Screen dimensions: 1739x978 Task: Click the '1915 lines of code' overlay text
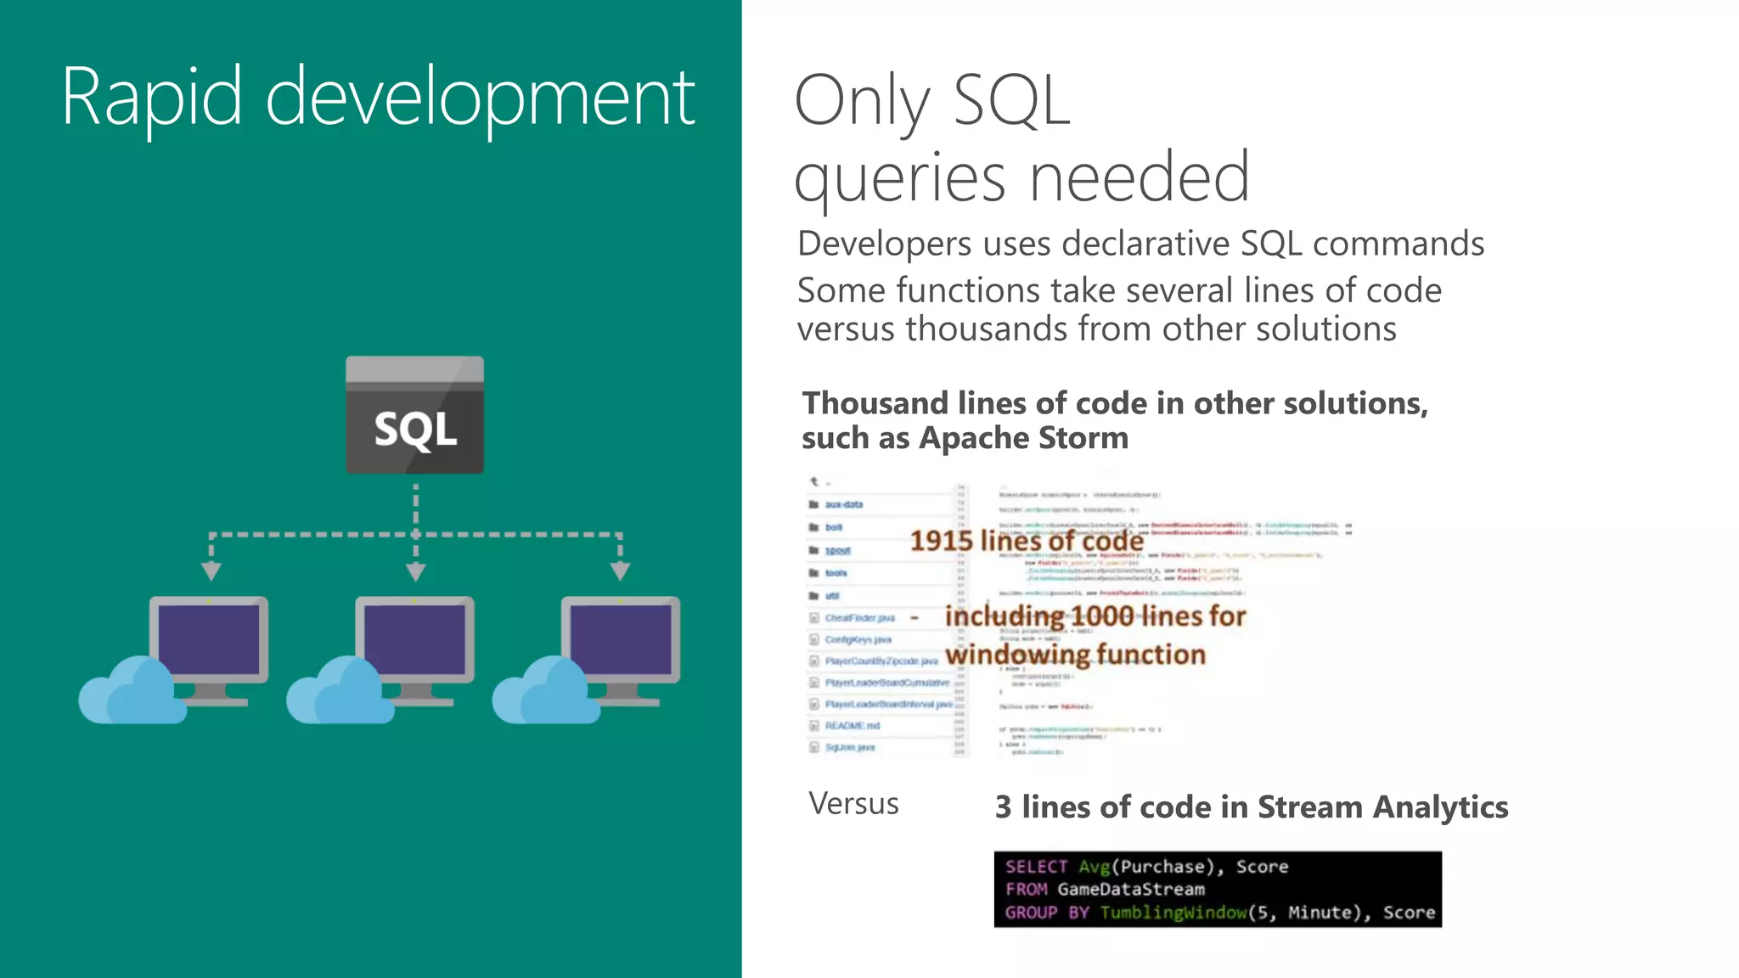pyautogui.click(x=1027, y=541)
